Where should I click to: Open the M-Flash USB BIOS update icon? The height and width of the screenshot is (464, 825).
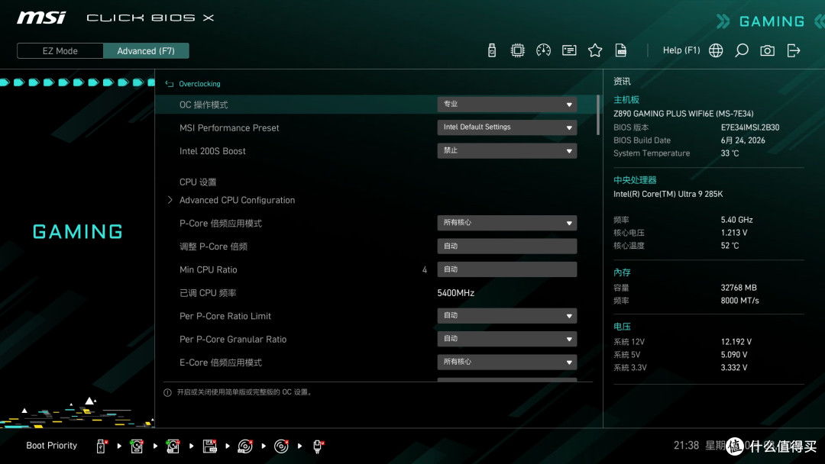click(492, 50)
